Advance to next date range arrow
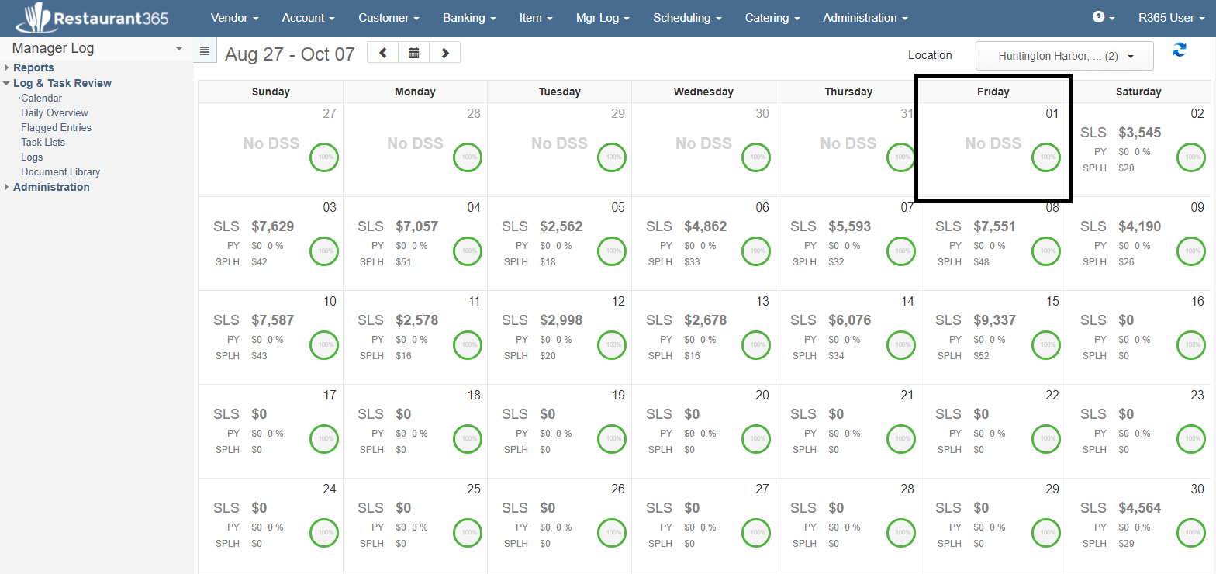This screenshot has width=1216, height=574. [x=445, y=53]
